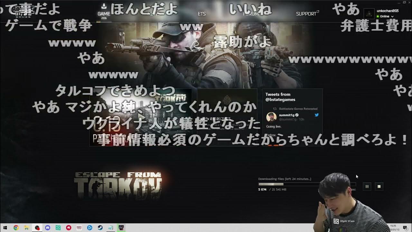The image size is (412, 232).
Task: Open the Battlestate launcher icon in the taskbar
Action: coord(121,228)
